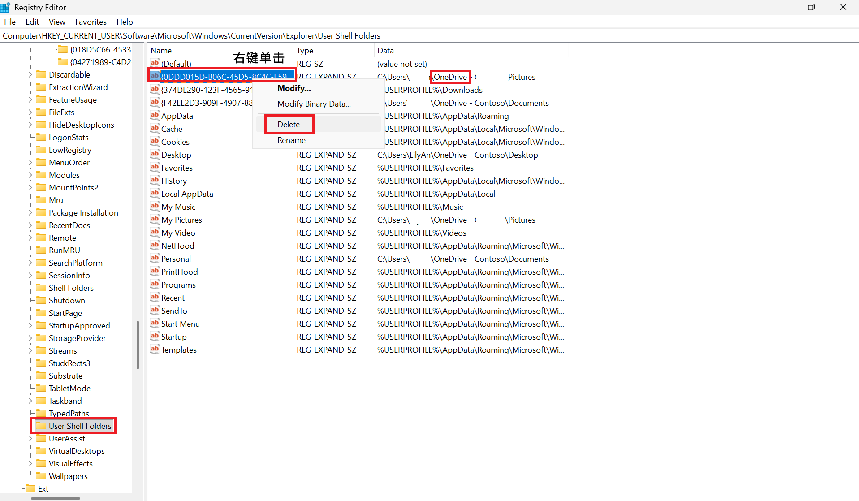
Task: Click the (Default) value's ab icon
Action: point(155,64)
